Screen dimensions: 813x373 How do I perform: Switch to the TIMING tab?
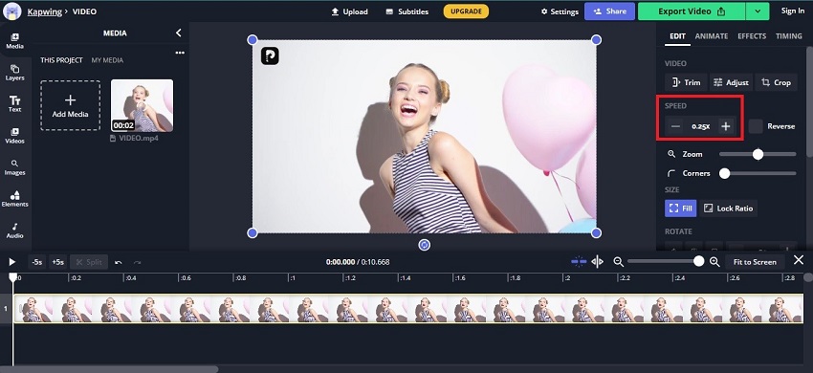[x=789, y=36]
